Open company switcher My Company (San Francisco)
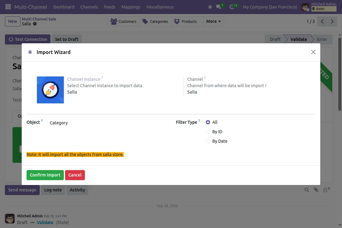342x228 pixels. pos(270,7)
